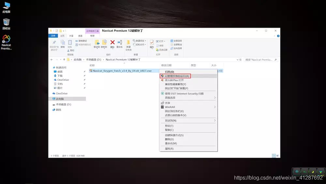The width and height of the screenshot is (326, 184).
Task: Choose 使用 ESET Internet Security 扫描
Action: 188,93
